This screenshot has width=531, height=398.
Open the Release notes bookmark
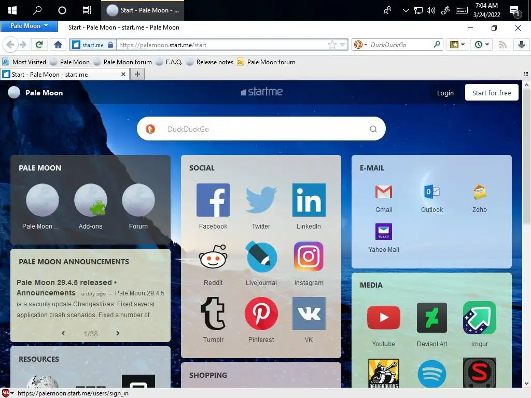point(210,62)
